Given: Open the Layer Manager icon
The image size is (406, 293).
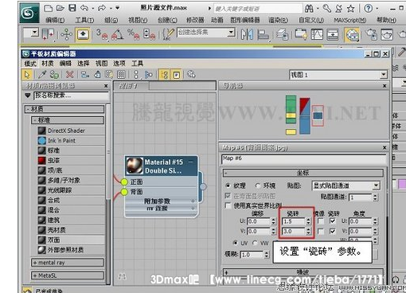Looking at the screenshot, I should [283, 35].
